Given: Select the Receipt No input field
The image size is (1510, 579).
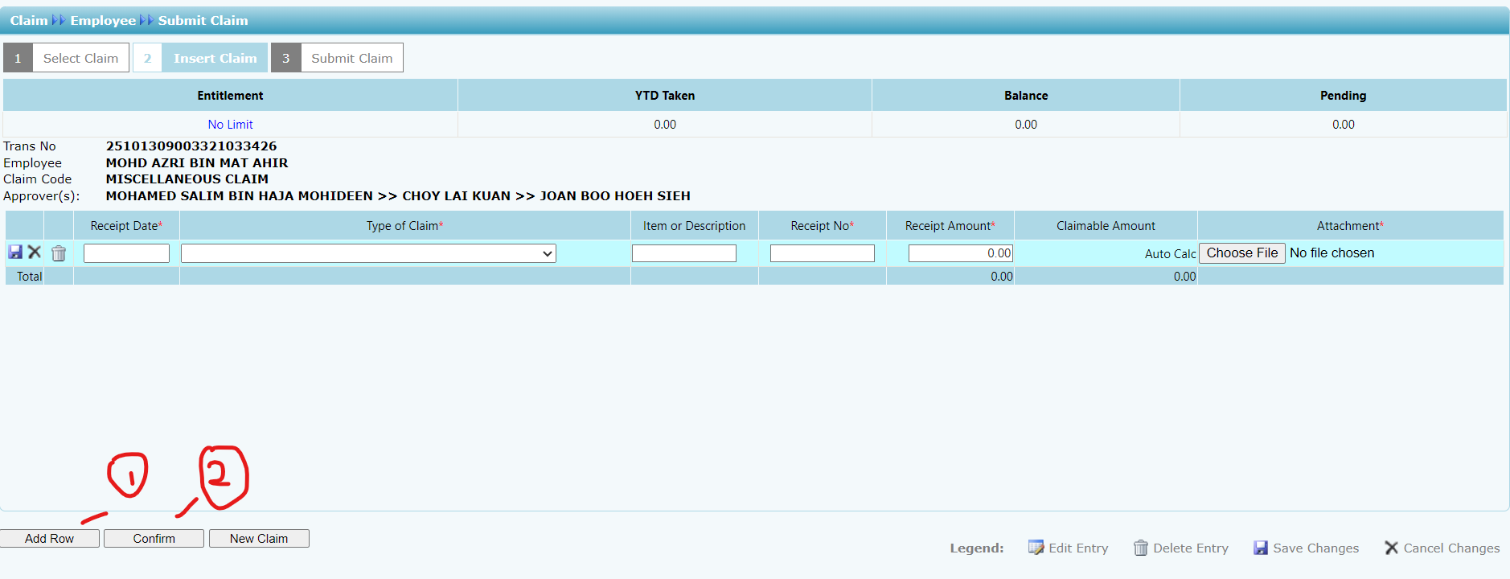Looking at the screenshot, I should click(x=822, y=254).
